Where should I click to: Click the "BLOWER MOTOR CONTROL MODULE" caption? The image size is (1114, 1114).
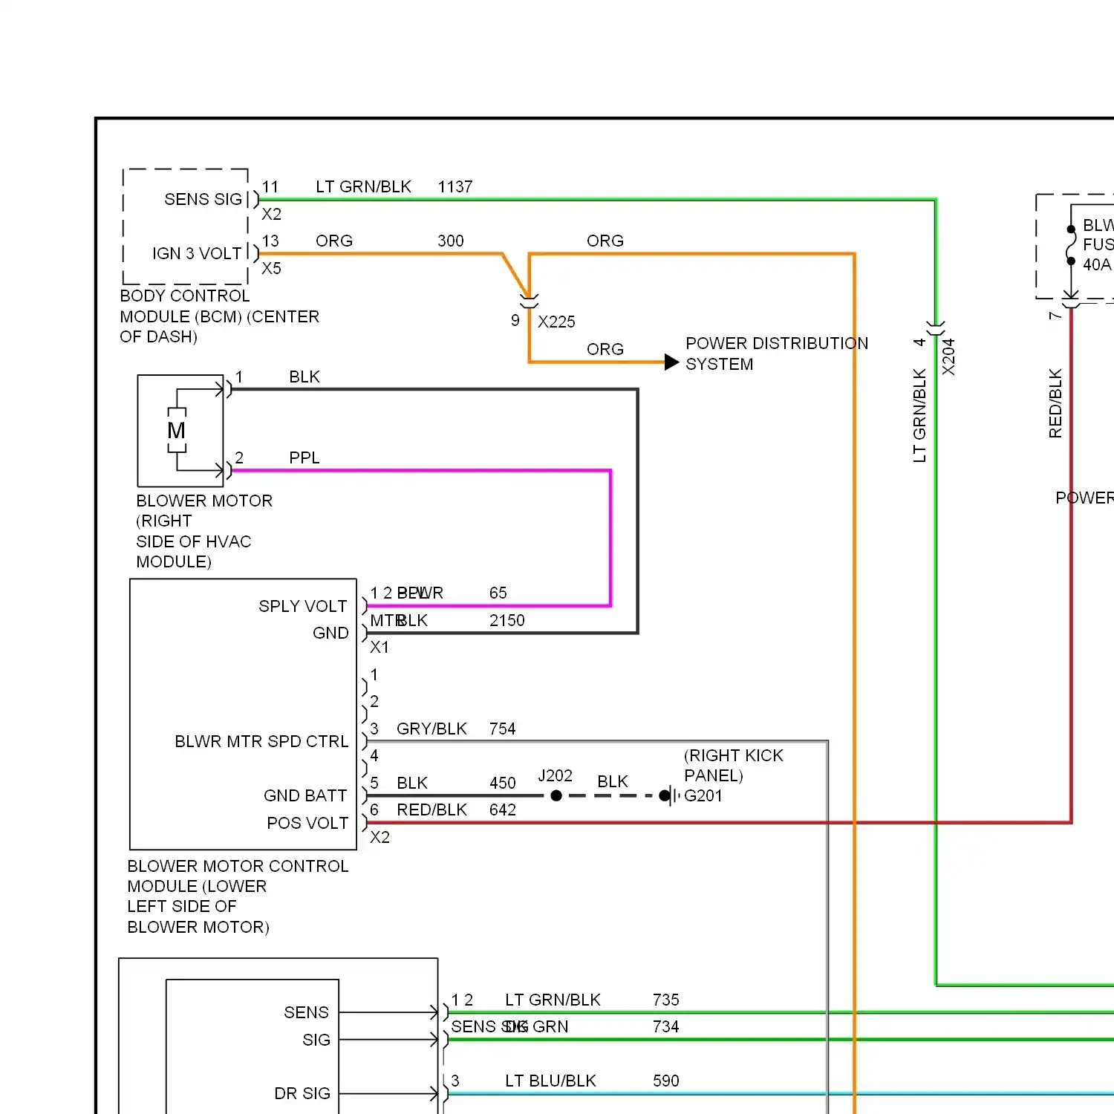click(238, 896)
